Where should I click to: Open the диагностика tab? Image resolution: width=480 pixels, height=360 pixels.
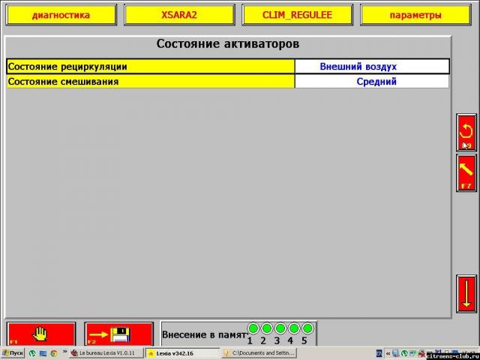[61, 15]
